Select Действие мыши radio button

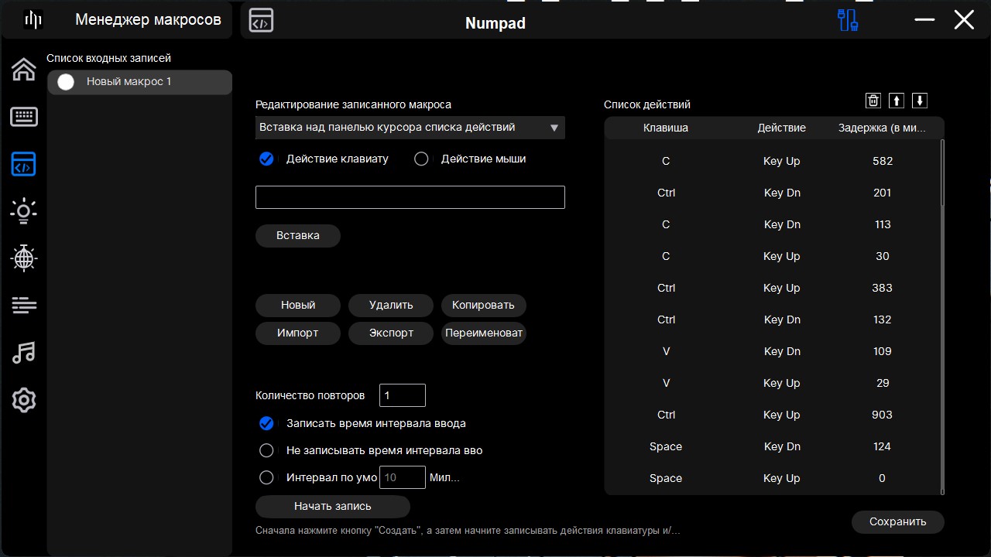click(x=421, y=159)
